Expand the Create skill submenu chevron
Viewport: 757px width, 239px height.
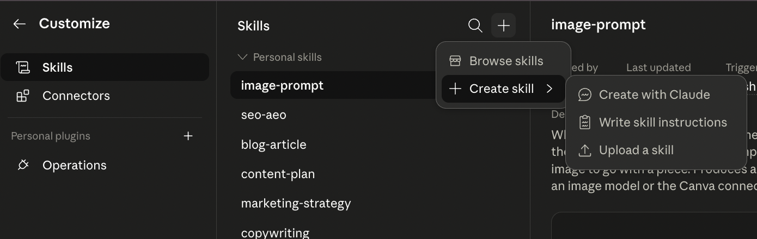(550, 89)
